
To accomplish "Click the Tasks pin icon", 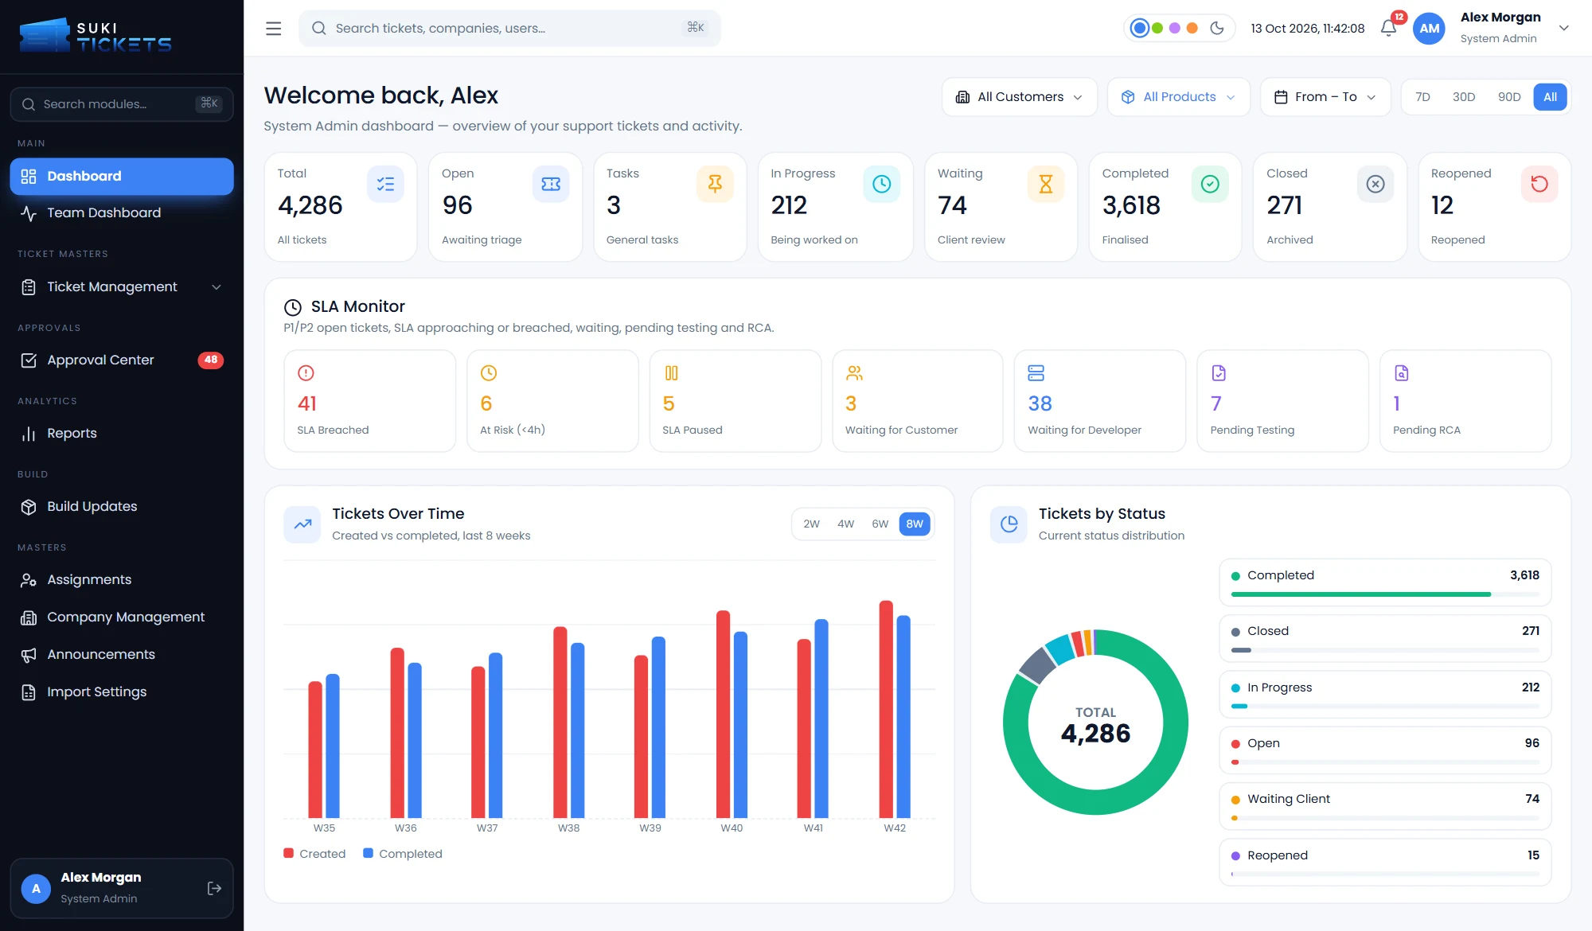I will point(715,184).
